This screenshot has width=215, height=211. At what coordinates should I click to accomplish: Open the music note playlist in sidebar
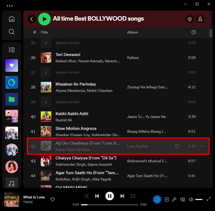click(x=12, y=183)
